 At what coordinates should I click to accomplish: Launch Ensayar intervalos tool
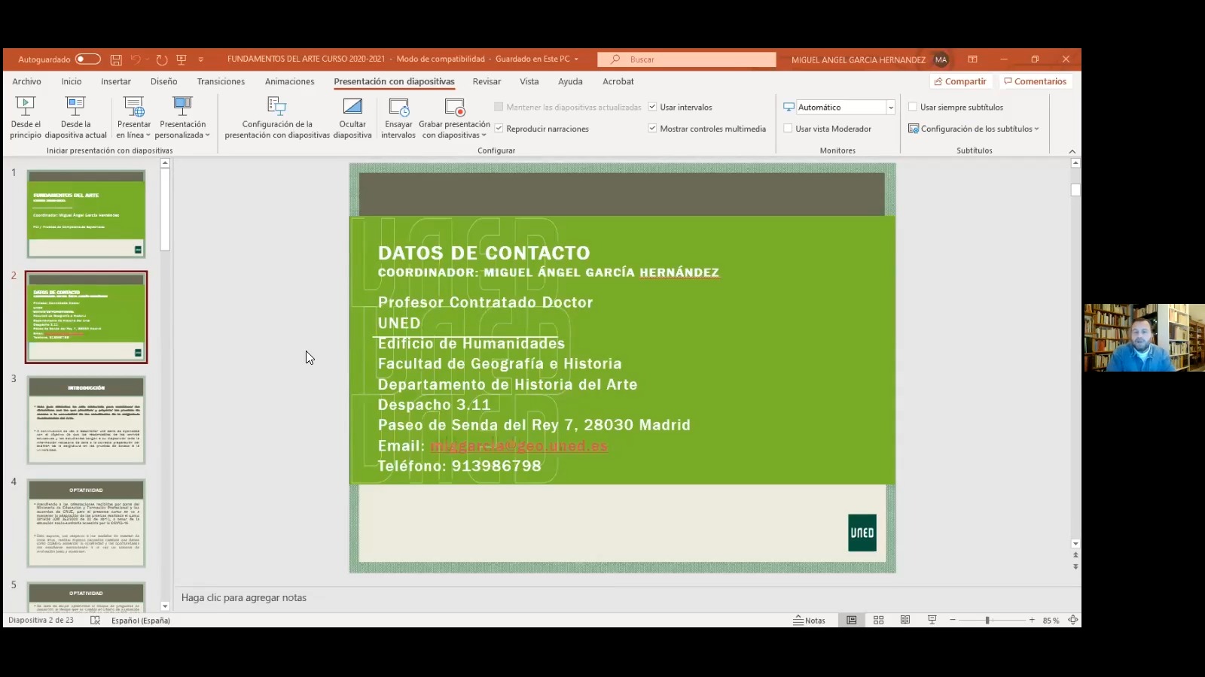pyautogui.click(x=398, y=117)
